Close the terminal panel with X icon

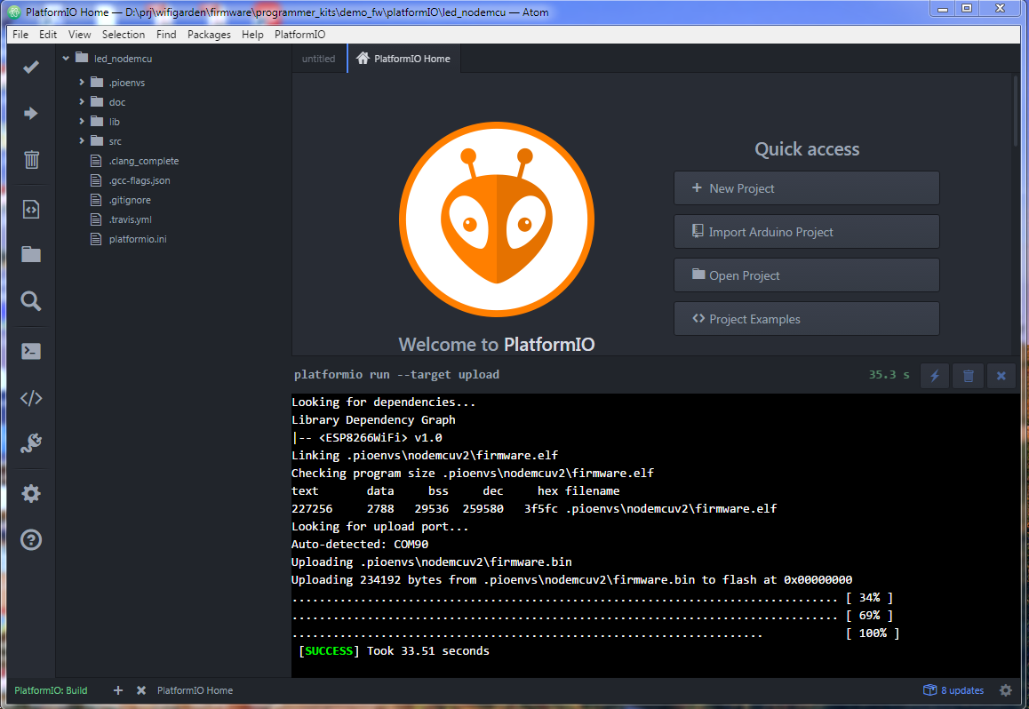[1001, 376]
